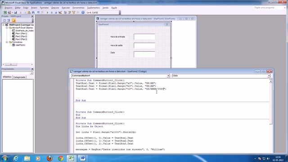Open Google Chrome from the taskbar
The width and height of the screenshot is (288, 162).
pyautogui.click(x=61, y=158)
